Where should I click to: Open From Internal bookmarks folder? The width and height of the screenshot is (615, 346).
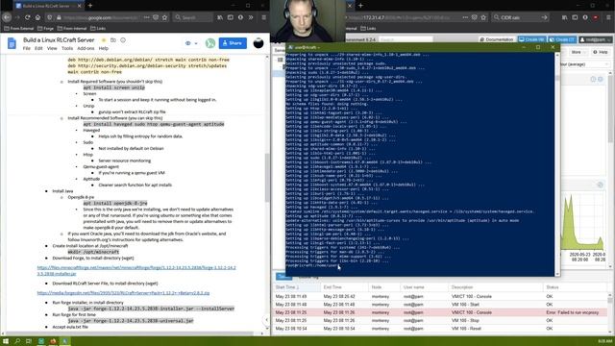[73, 28]
